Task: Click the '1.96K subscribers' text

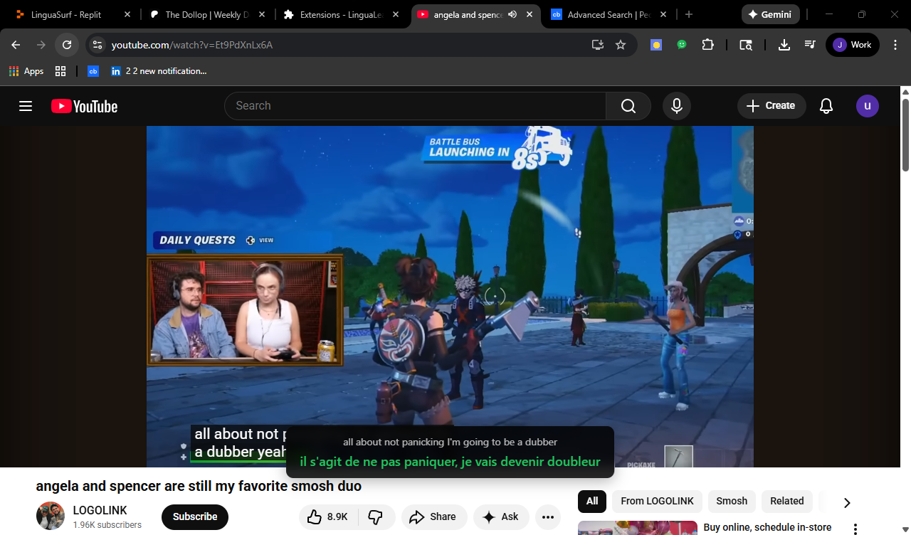Action: 107,525
